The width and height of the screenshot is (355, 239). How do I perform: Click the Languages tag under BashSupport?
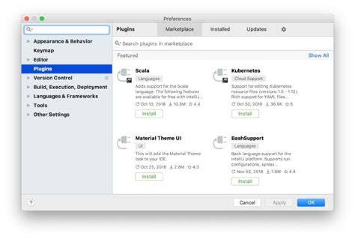(245, 146)
